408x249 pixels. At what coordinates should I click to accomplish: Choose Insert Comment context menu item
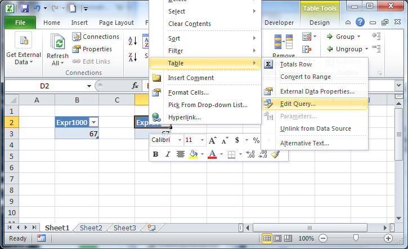205,78
